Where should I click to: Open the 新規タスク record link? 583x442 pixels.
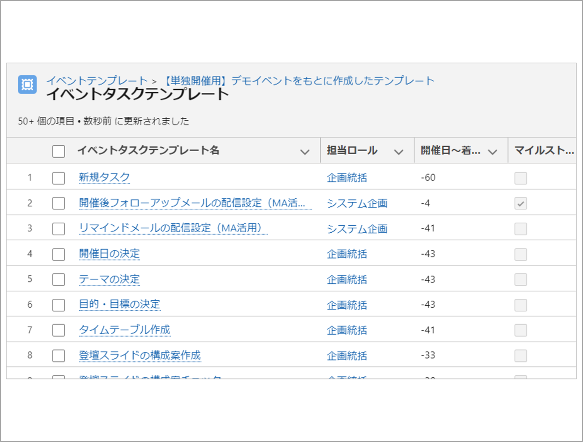tap(104, 177)
